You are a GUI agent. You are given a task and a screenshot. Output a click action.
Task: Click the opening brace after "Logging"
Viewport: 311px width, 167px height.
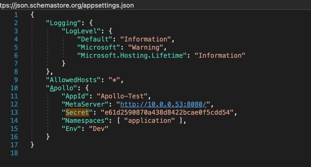[x=91, y=23]
